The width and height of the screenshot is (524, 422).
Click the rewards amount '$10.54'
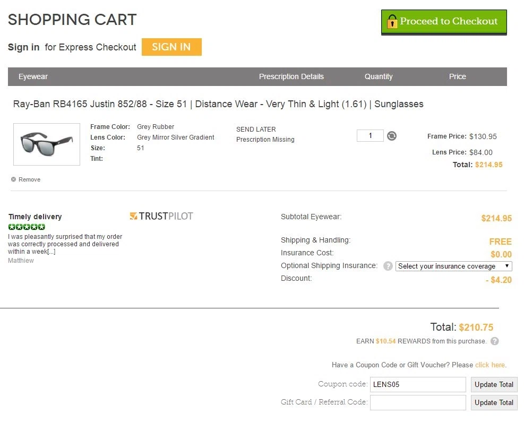pyautogui.click(x=385, y=341)
